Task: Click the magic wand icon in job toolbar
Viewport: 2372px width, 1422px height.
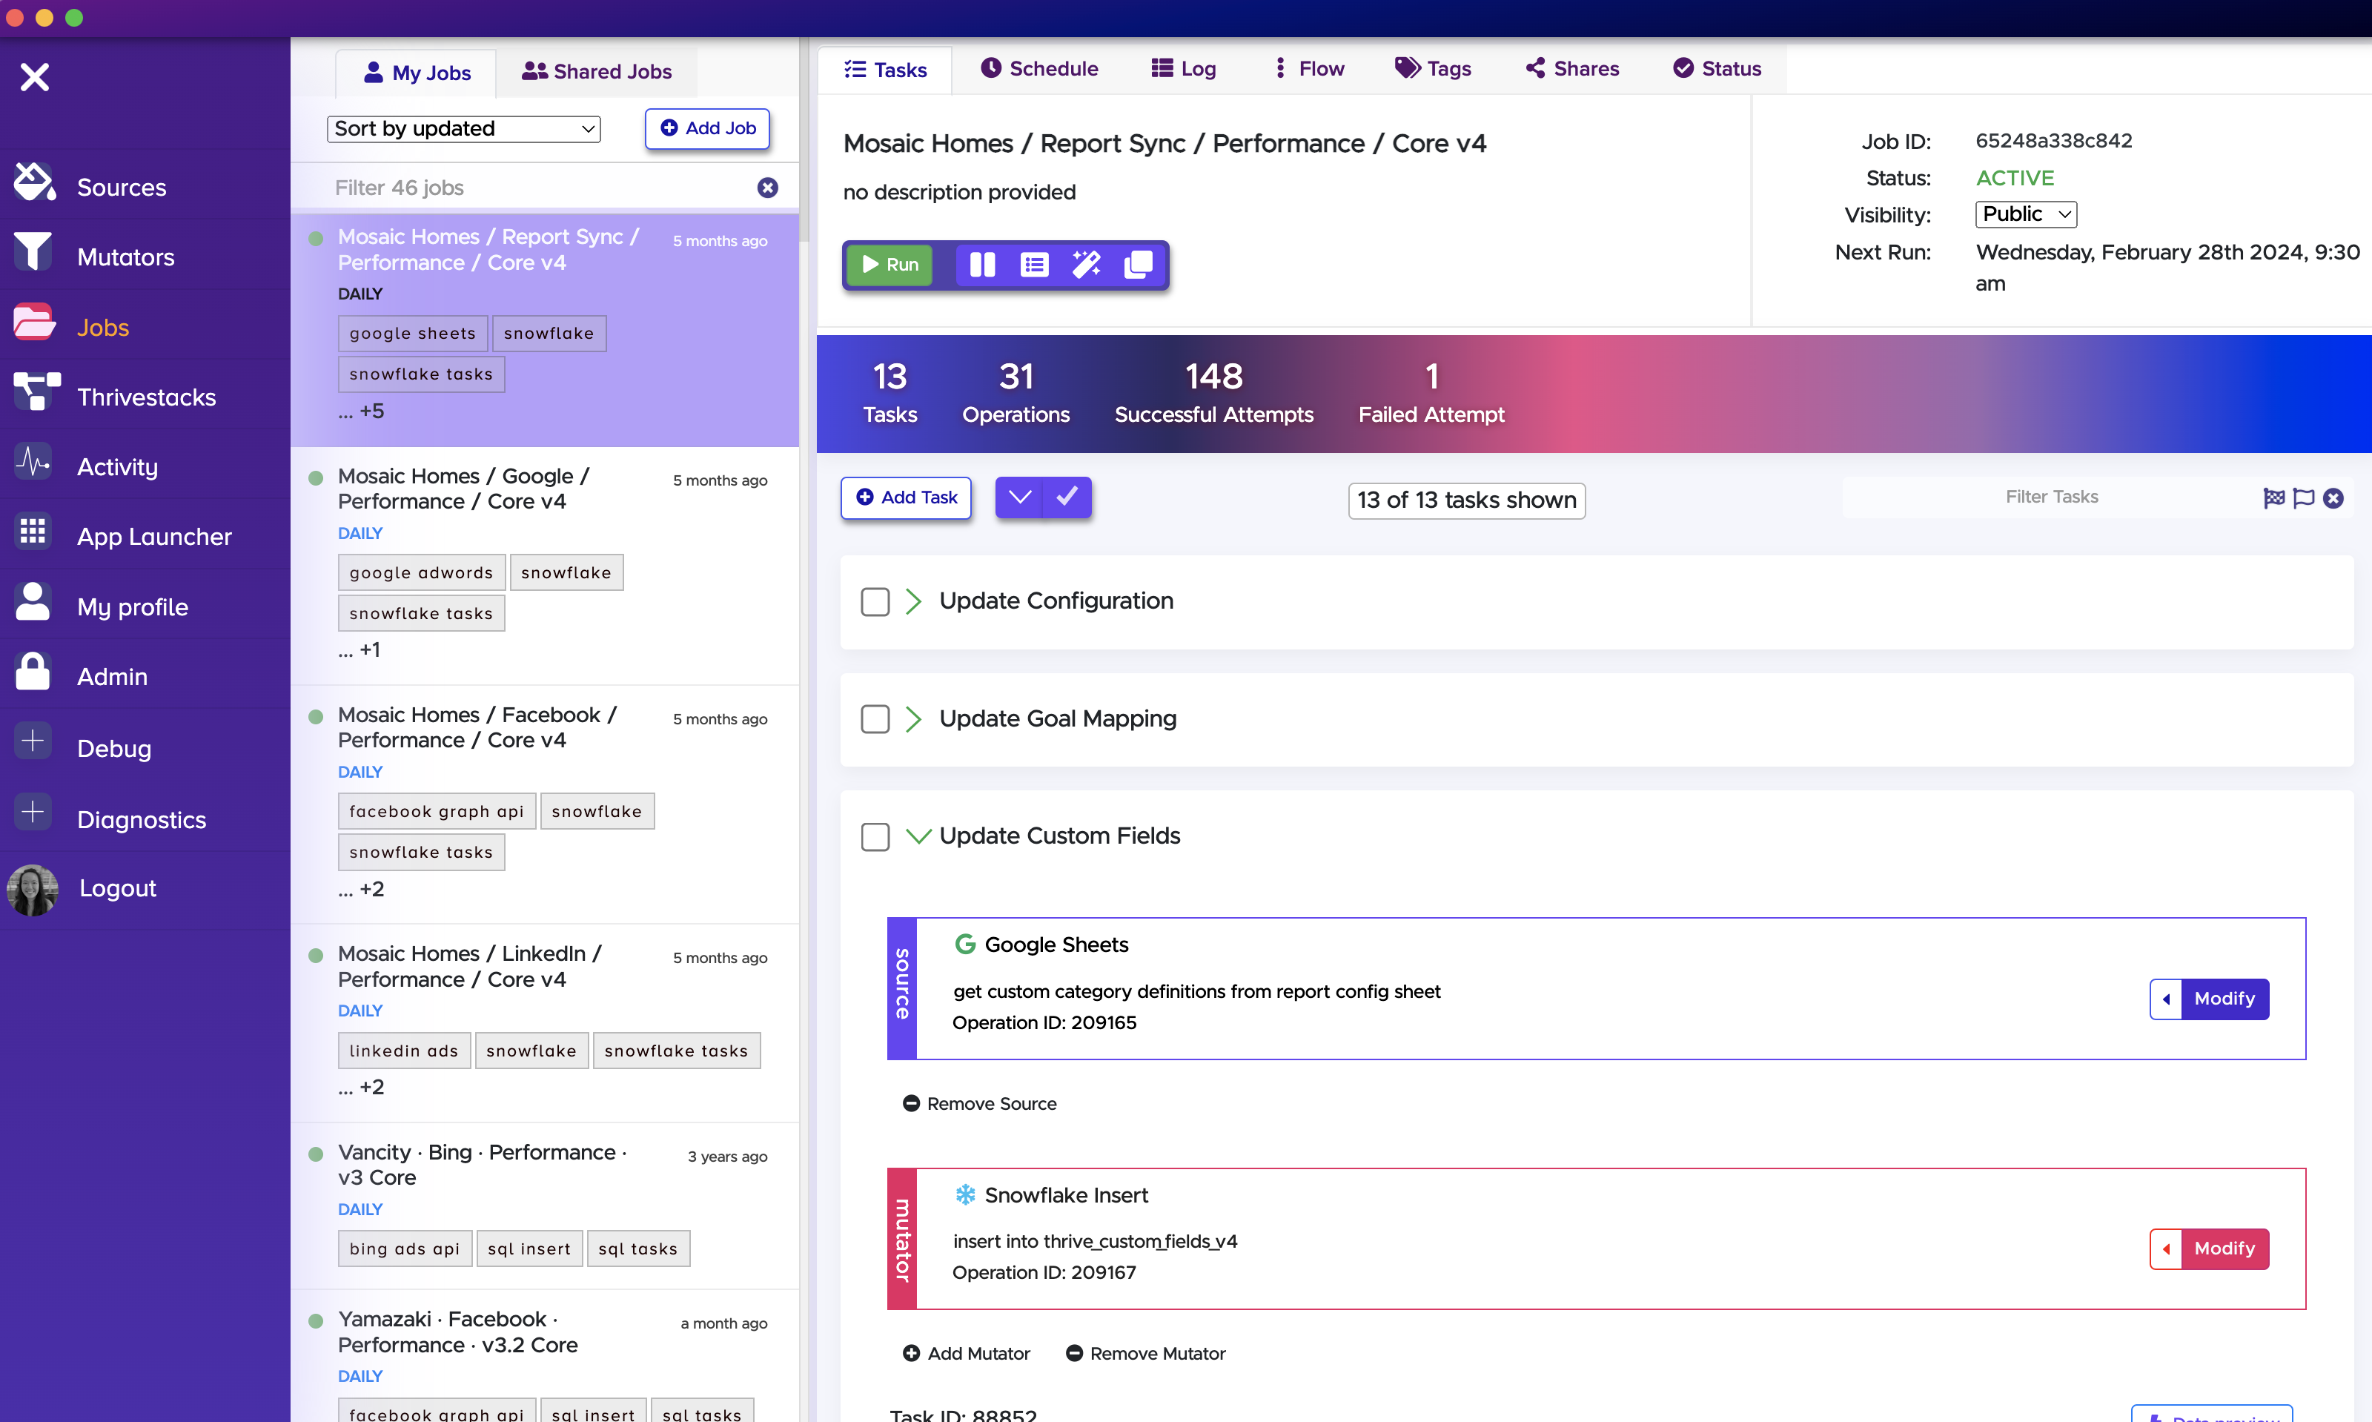Action: click(x=1085, y=265)
